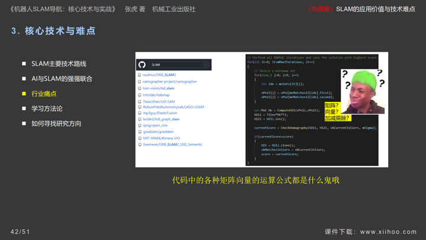Open the cartographer-project/cartographer link
Screen dimensions: 426x240
[x=170, y=82]
